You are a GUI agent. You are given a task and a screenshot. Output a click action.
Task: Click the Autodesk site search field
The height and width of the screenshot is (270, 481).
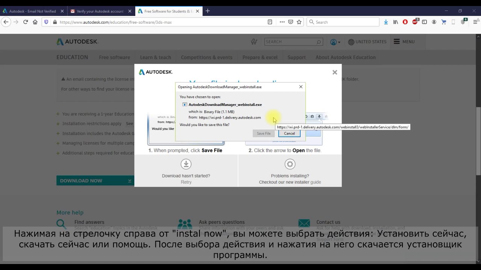(293, 42)
